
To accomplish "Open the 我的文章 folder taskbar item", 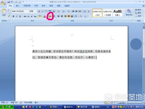I will (x=83, y=107).
